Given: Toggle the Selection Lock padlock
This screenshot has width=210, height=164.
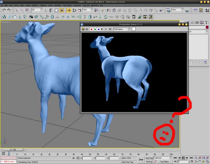Looking at the screenshot, I should coord(73,158).
